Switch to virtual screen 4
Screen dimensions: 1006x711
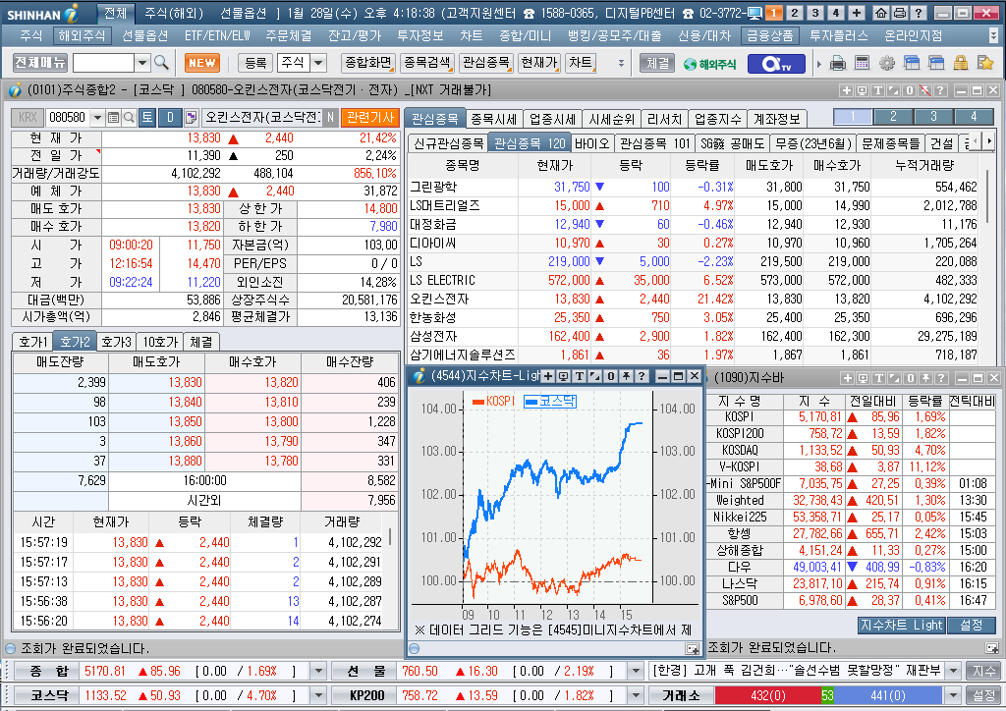[835, 13]
